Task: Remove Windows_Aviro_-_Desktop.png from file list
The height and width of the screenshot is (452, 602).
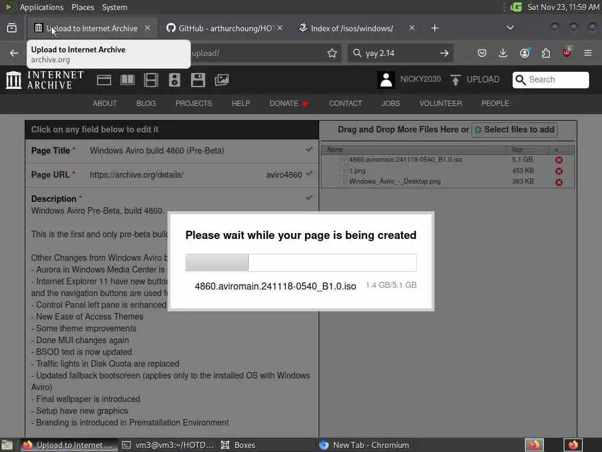Action: point(559,182)
